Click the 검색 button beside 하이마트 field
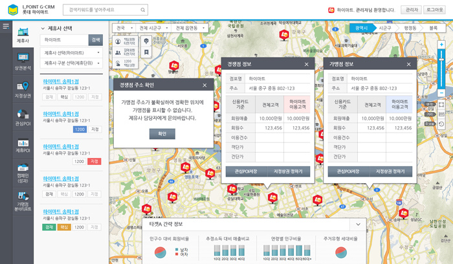The height and width of the screenshot is (264, 453). 96,40
